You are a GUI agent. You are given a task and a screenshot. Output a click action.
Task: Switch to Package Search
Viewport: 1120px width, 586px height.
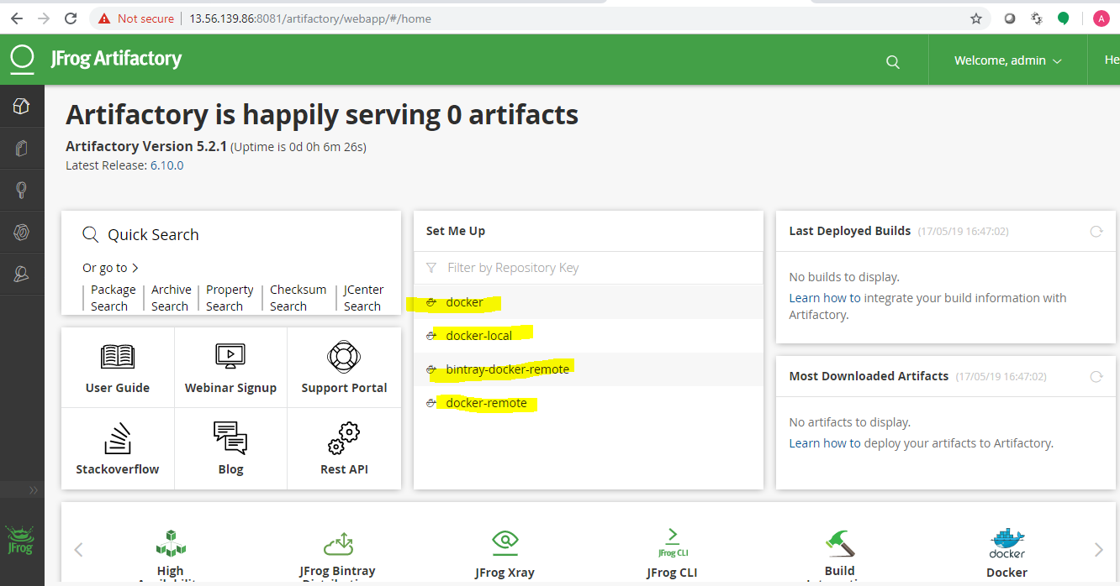point(112,297)
